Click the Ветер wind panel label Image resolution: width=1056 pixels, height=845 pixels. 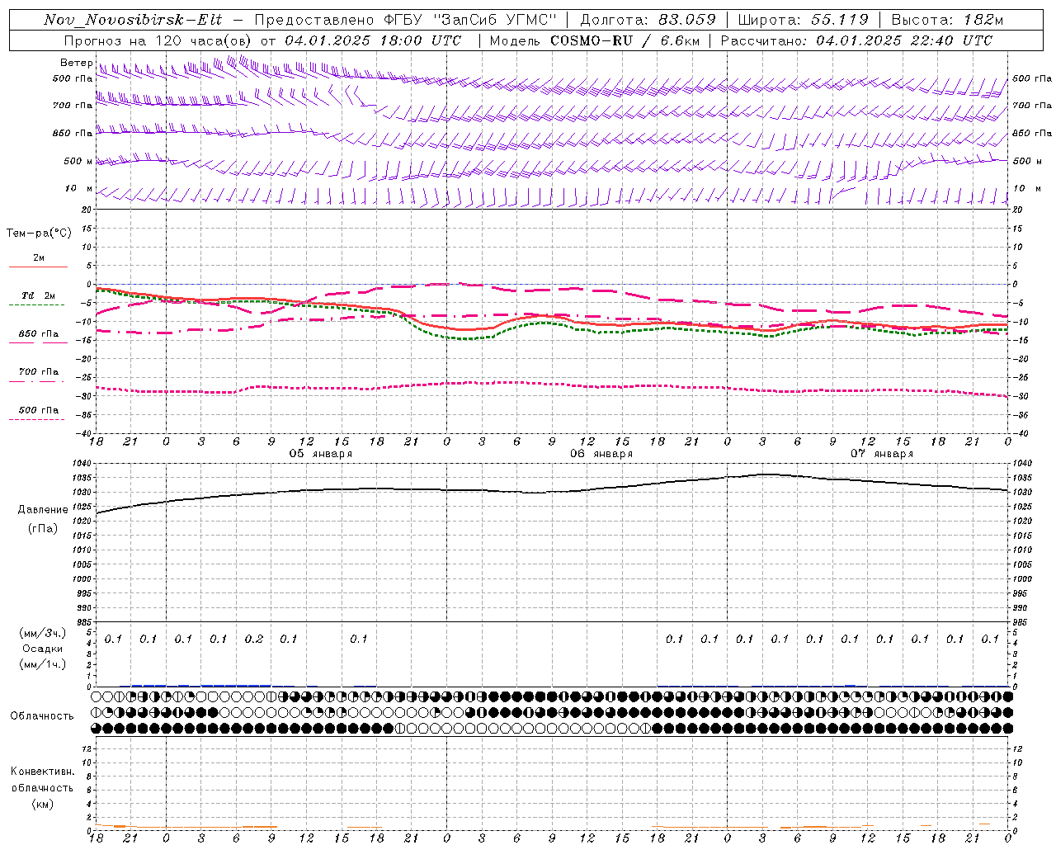pyautogui.click(x=76, y=63)
